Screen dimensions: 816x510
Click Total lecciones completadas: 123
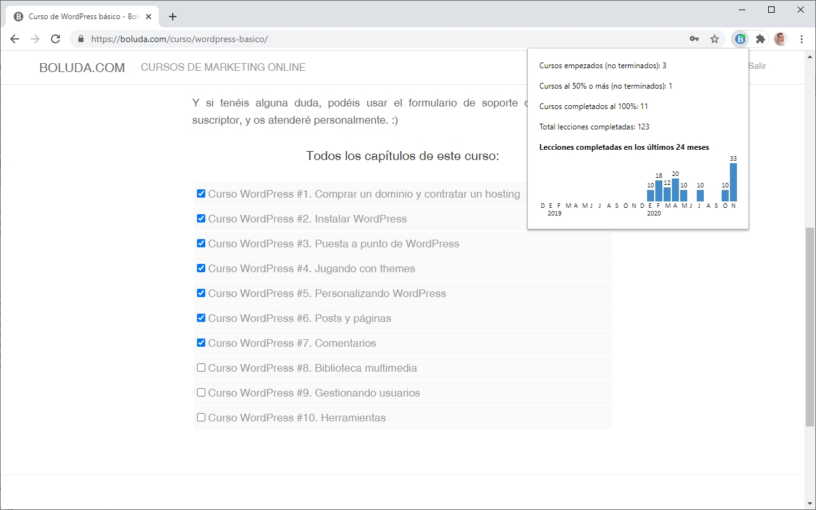pyautogui.click(x=594, y=127)
